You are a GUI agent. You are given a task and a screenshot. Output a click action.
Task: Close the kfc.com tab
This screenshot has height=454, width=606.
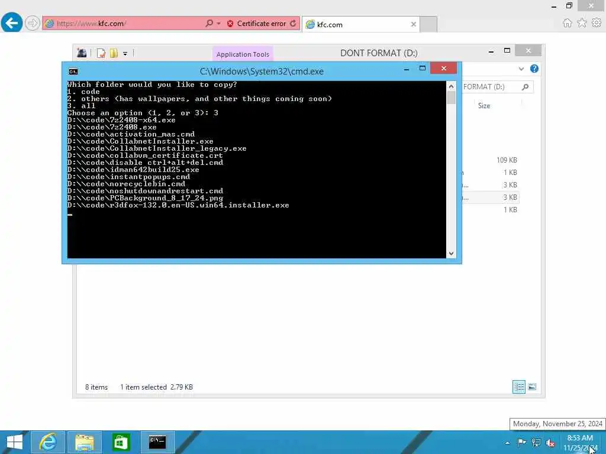[x=413, y=24]
